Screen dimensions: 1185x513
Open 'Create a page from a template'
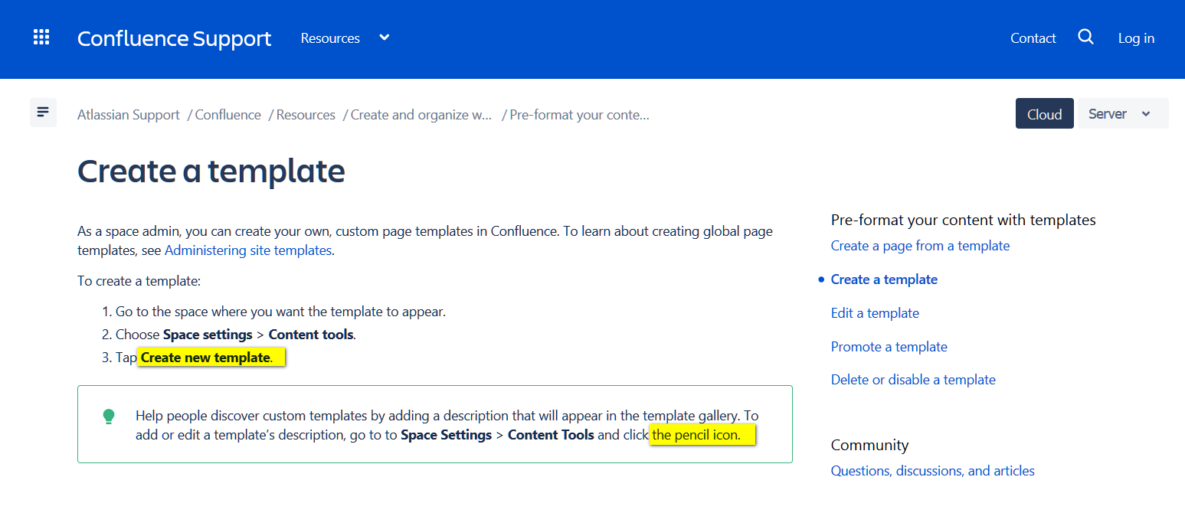920,246
